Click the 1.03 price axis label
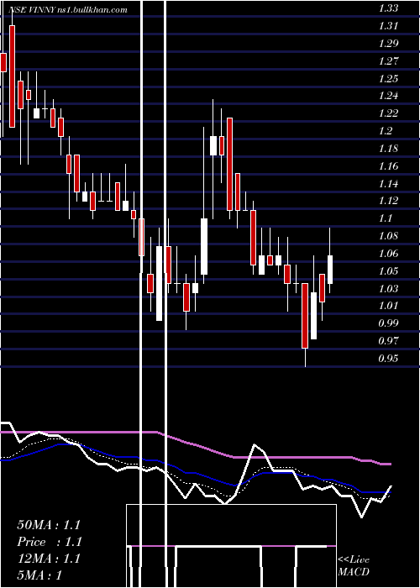The width and height of the screenshot is (420, 588). tap(388, 288)
